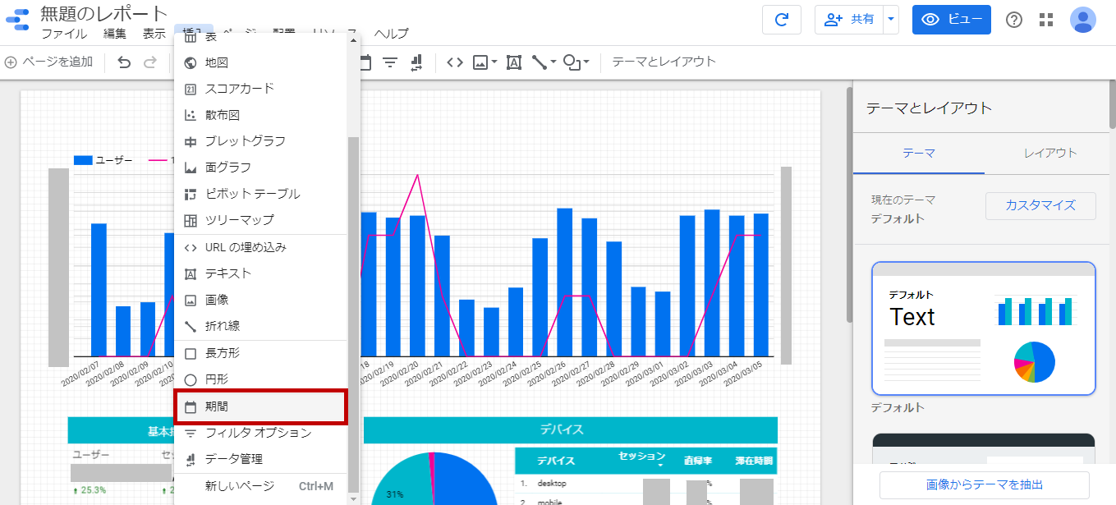Select ツリーマップ from the insert menu
Image resolution: width=1116 pixels, height=505 pixels.
point(261,220)
